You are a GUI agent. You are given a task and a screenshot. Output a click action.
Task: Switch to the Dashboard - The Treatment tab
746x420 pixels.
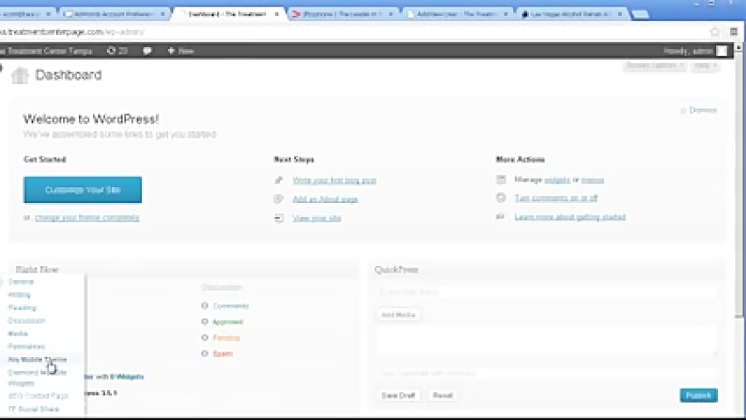[x=227, y=14]
